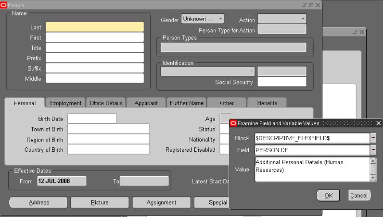Switch to the Applicant tab
Image resolution: width=383 pixels, height=217 pixels.
point(146,103)
